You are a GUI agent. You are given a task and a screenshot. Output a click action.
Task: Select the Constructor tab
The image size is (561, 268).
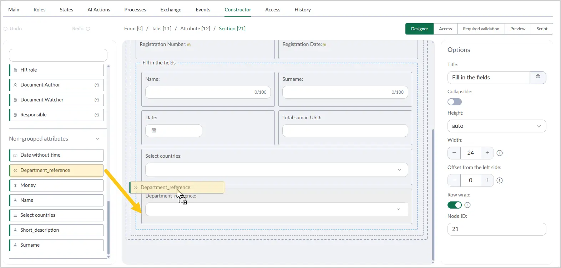(238, 10)
